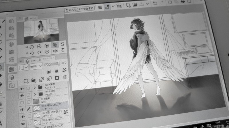
Task: Open the color slider palette icon
Action: tap(11, 59)
